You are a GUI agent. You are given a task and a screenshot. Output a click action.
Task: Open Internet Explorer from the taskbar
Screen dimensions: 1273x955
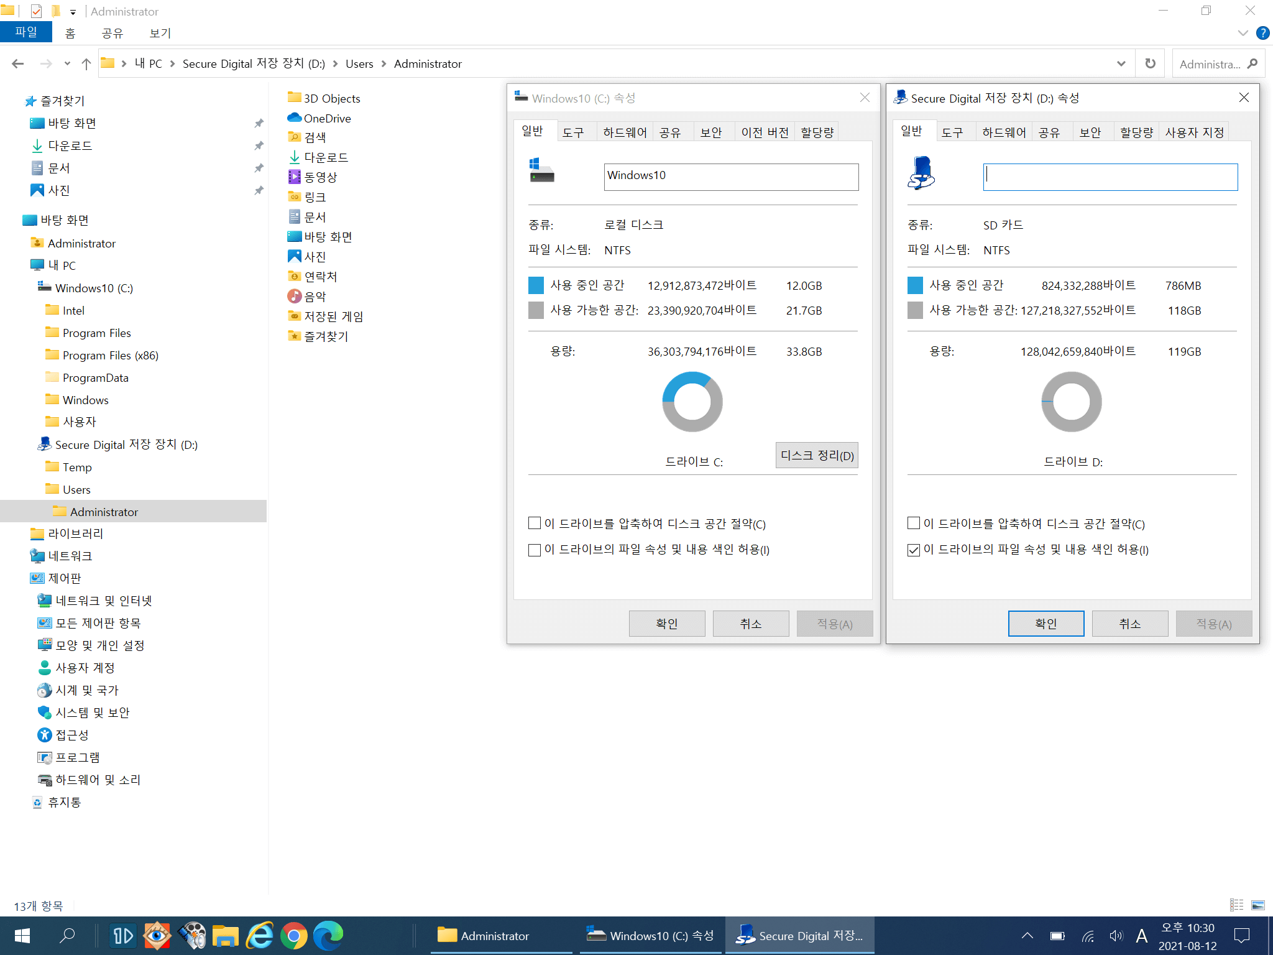tap(260, 936)
